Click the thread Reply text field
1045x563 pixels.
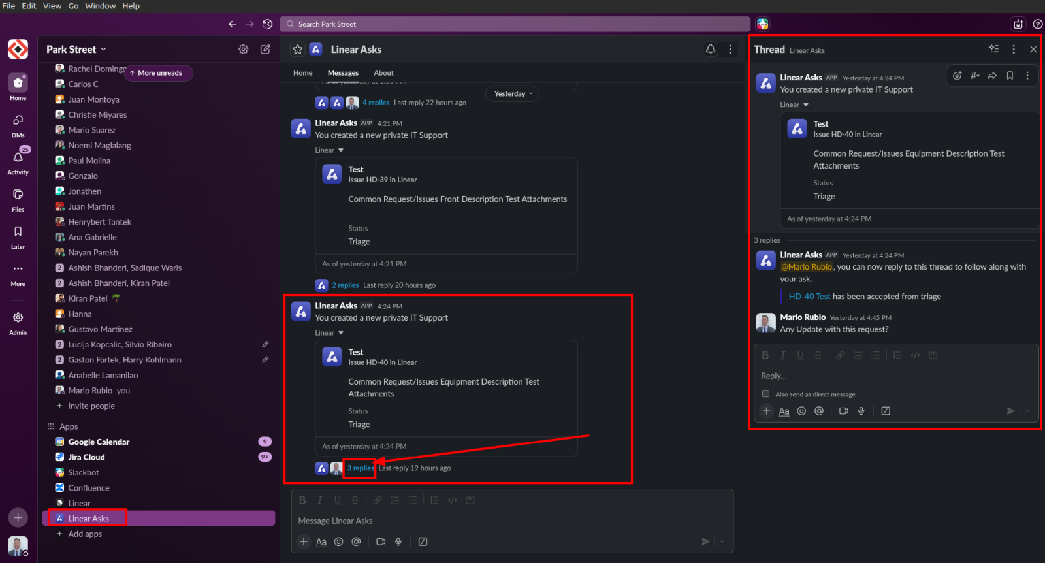[x=896, y=376]
